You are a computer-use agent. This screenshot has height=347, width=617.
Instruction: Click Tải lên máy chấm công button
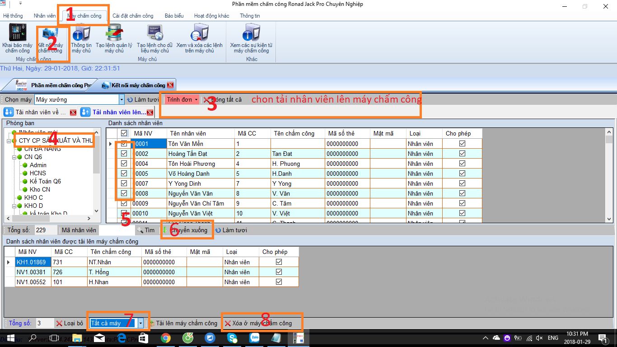point(183,324)
